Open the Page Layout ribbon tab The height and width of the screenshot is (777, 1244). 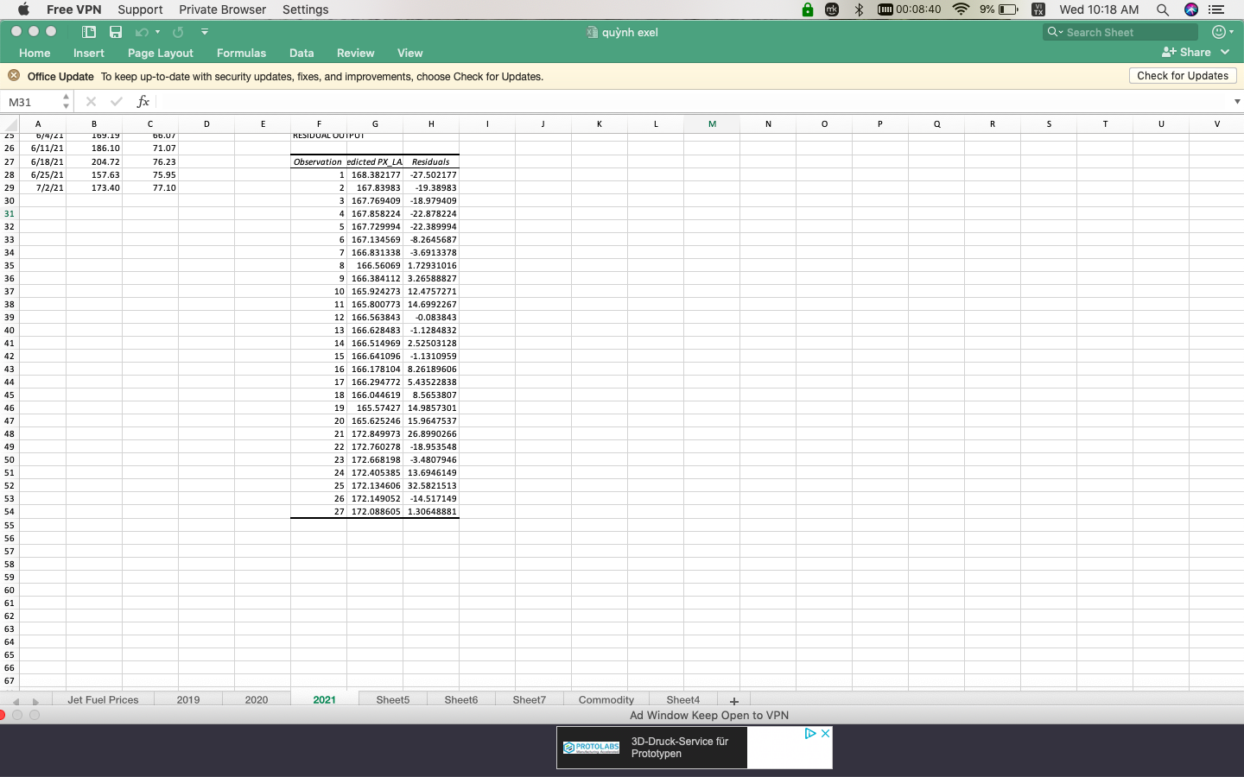[161, 53]
